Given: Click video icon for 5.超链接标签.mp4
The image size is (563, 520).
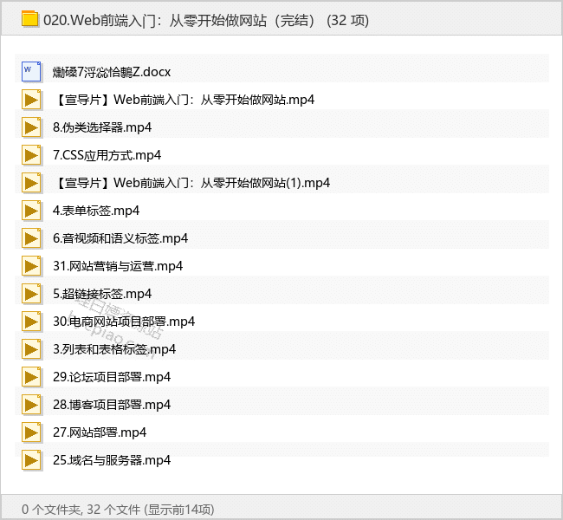Looking at the screenshot, I should point(31,294).
